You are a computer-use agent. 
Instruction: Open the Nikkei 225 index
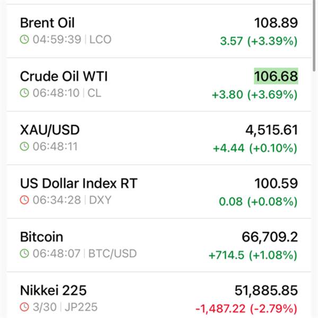[x=53, y=290]
